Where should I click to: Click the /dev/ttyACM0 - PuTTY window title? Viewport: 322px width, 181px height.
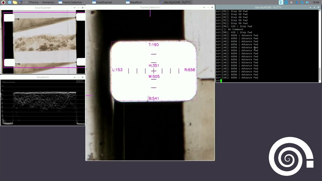[x=268, y=7]
